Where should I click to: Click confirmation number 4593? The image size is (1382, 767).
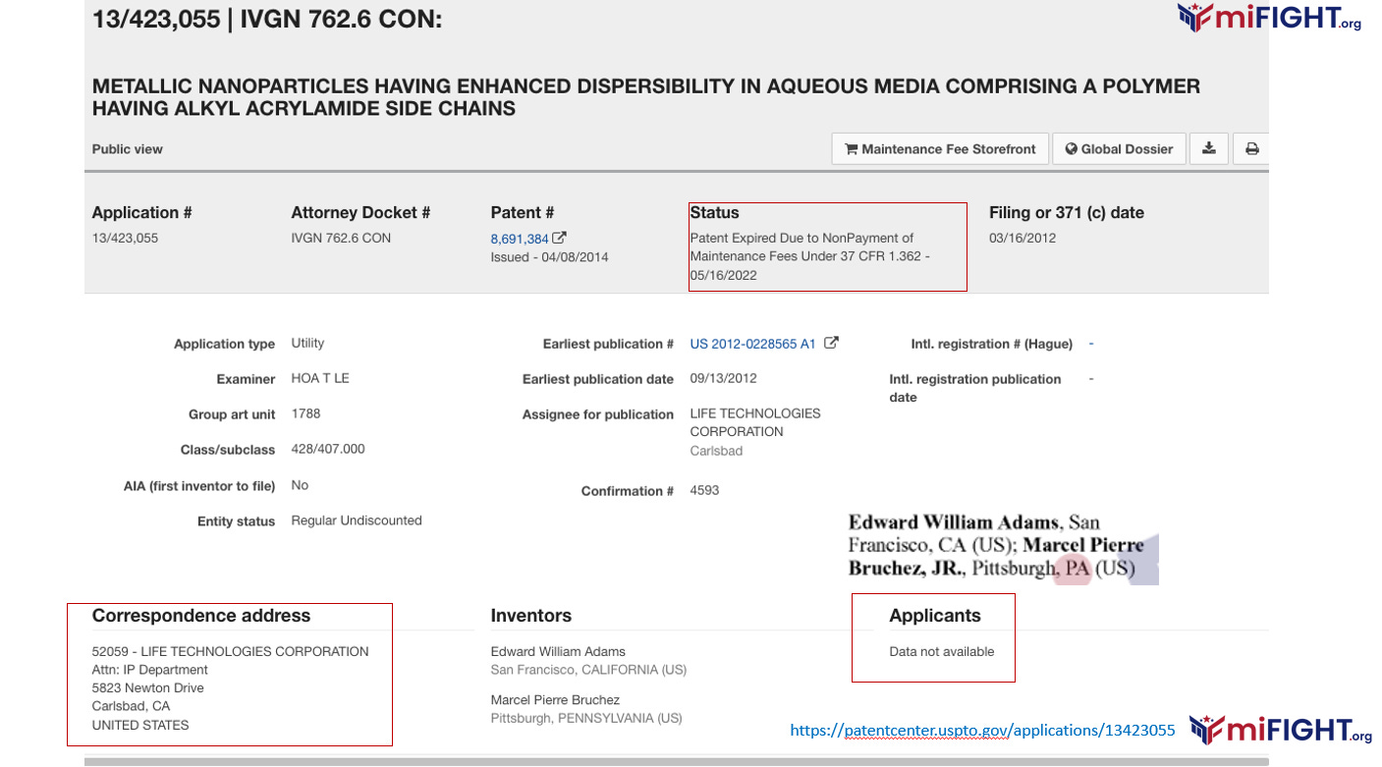705,490
